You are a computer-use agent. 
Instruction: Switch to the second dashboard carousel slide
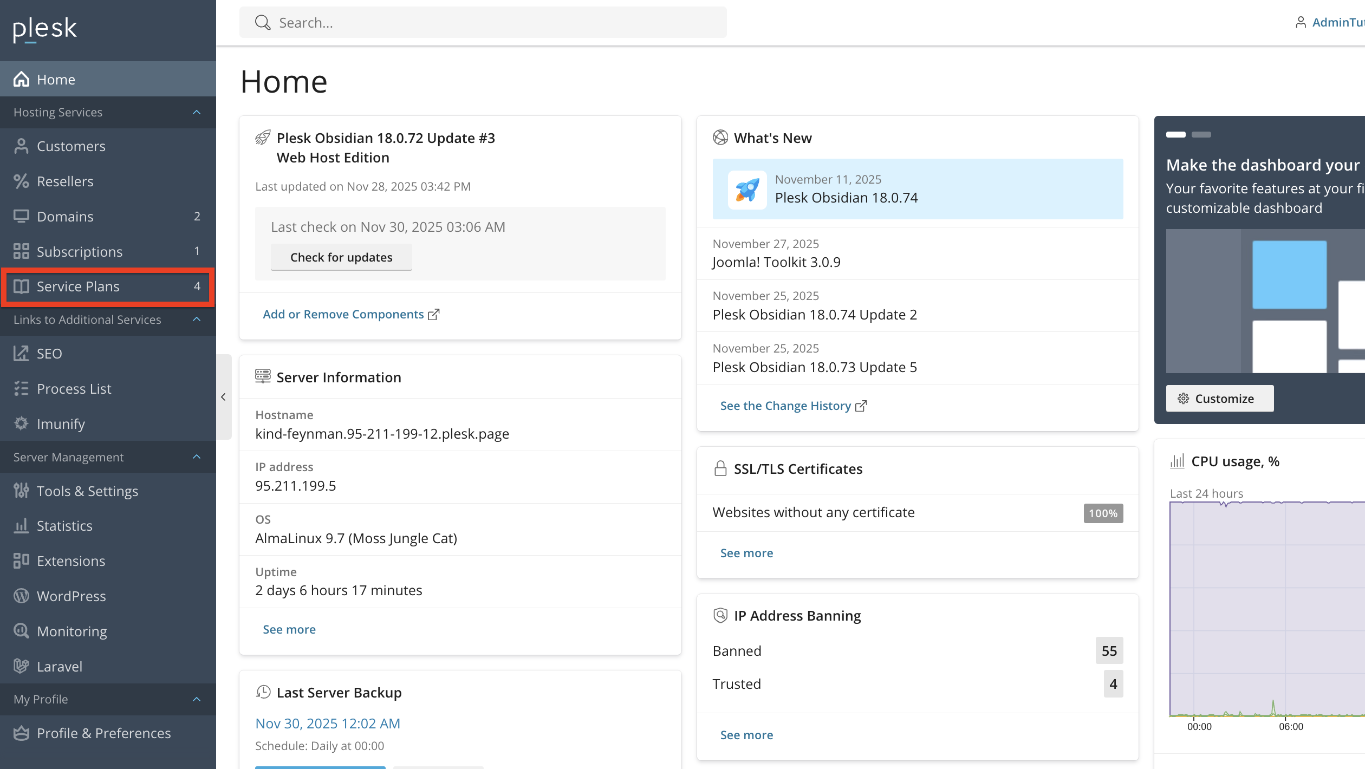pyautogui.click(x=1201, y=134)
